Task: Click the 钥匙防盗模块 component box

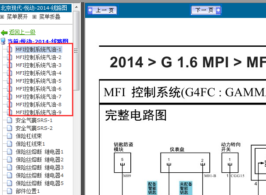Action: [122, 163]
